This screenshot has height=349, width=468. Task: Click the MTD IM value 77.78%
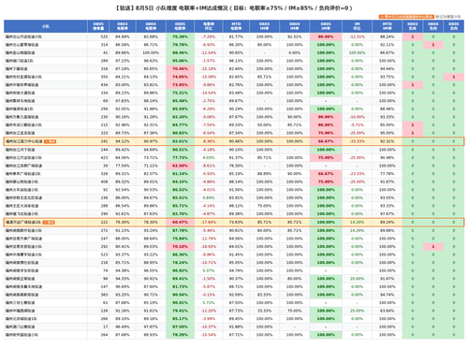tap(388, 174)
